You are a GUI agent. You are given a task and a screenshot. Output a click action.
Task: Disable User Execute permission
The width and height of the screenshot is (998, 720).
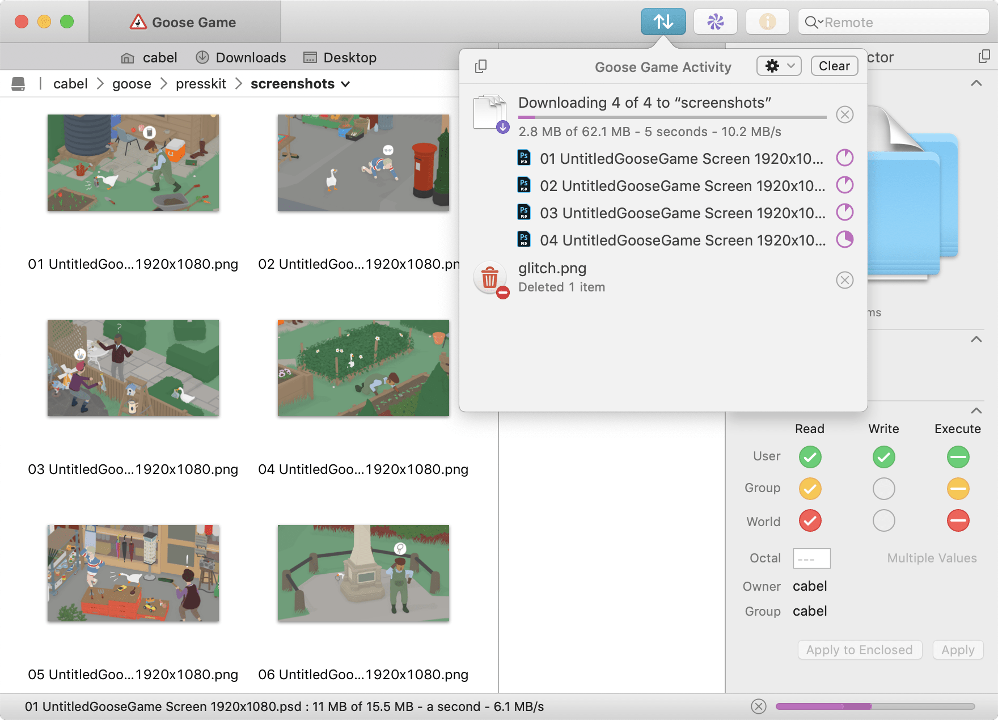click(x=958, y=456)
